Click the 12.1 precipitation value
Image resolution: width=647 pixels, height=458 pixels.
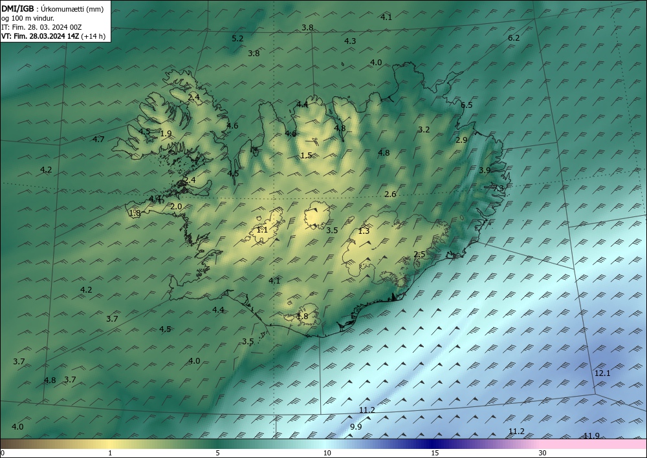602,373
